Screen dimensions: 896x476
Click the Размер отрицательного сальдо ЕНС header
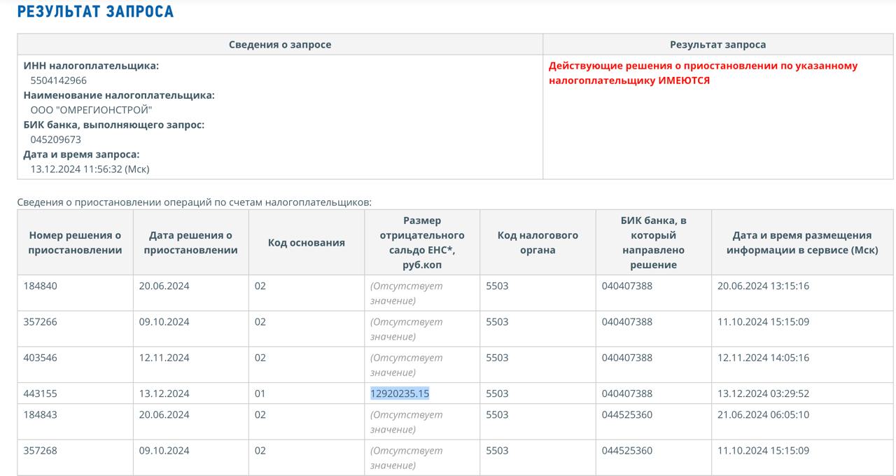[x=422, y=242]
